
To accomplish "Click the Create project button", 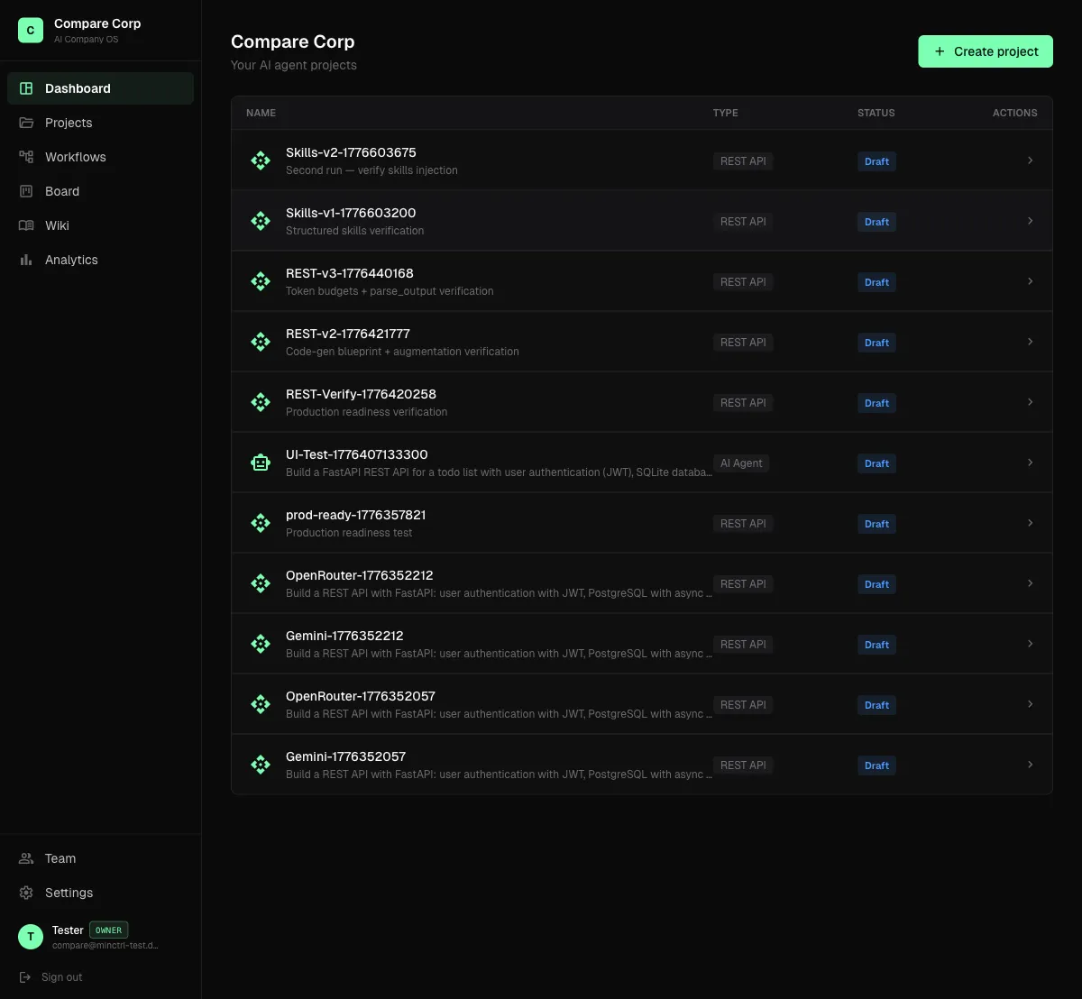I will (986, 51).
